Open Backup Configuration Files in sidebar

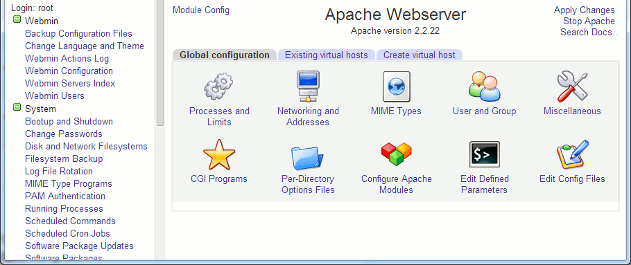[78, 34]
